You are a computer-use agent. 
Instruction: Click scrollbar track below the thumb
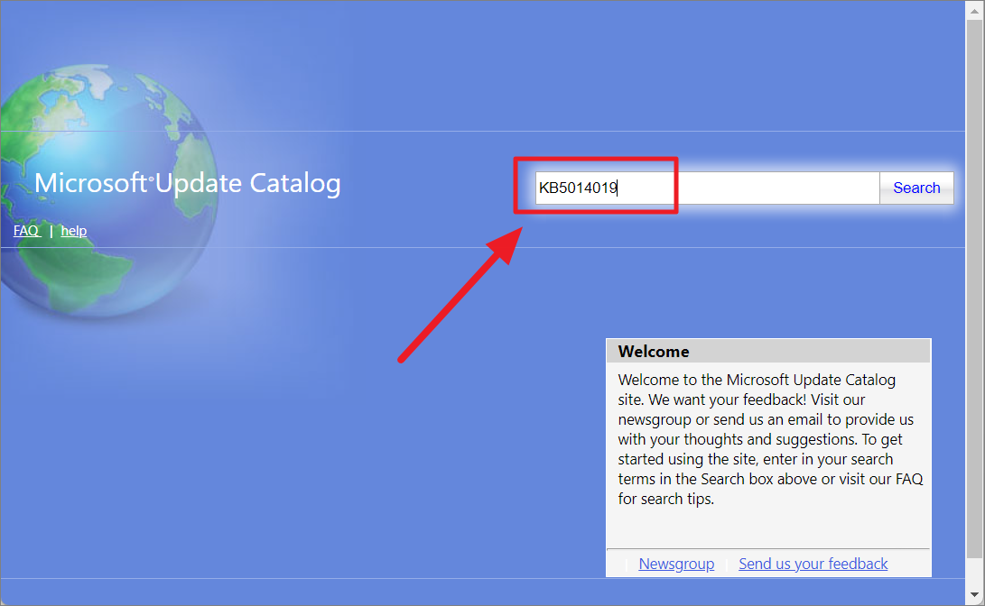pos(974,571)
